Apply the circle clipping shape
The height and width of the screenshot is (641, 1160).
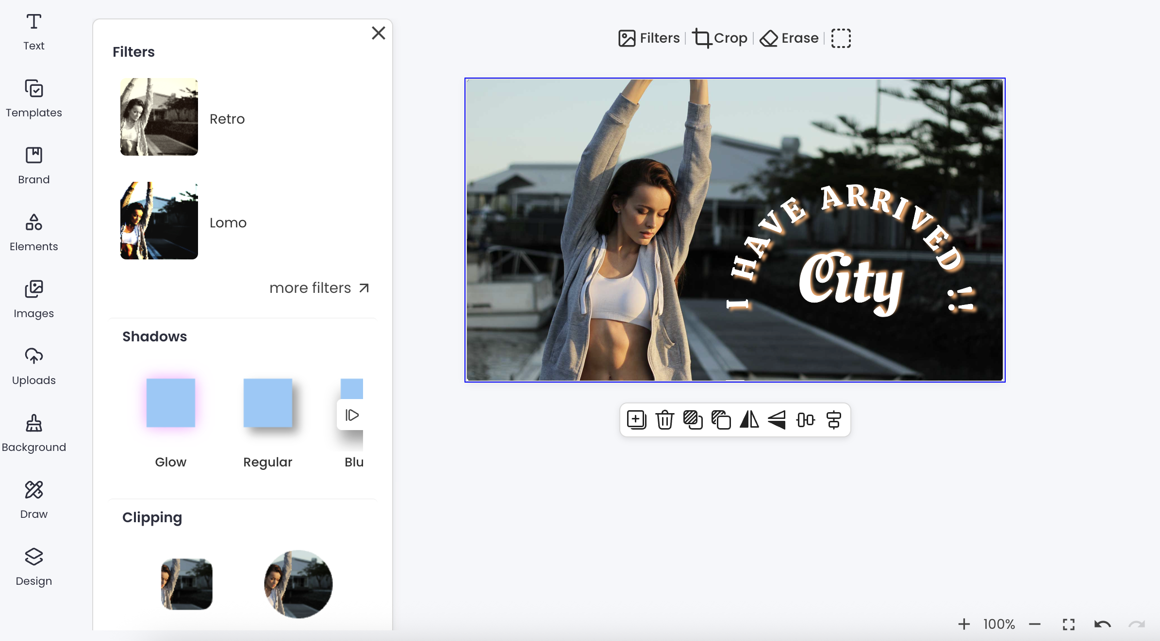click(x=298, y=584)
